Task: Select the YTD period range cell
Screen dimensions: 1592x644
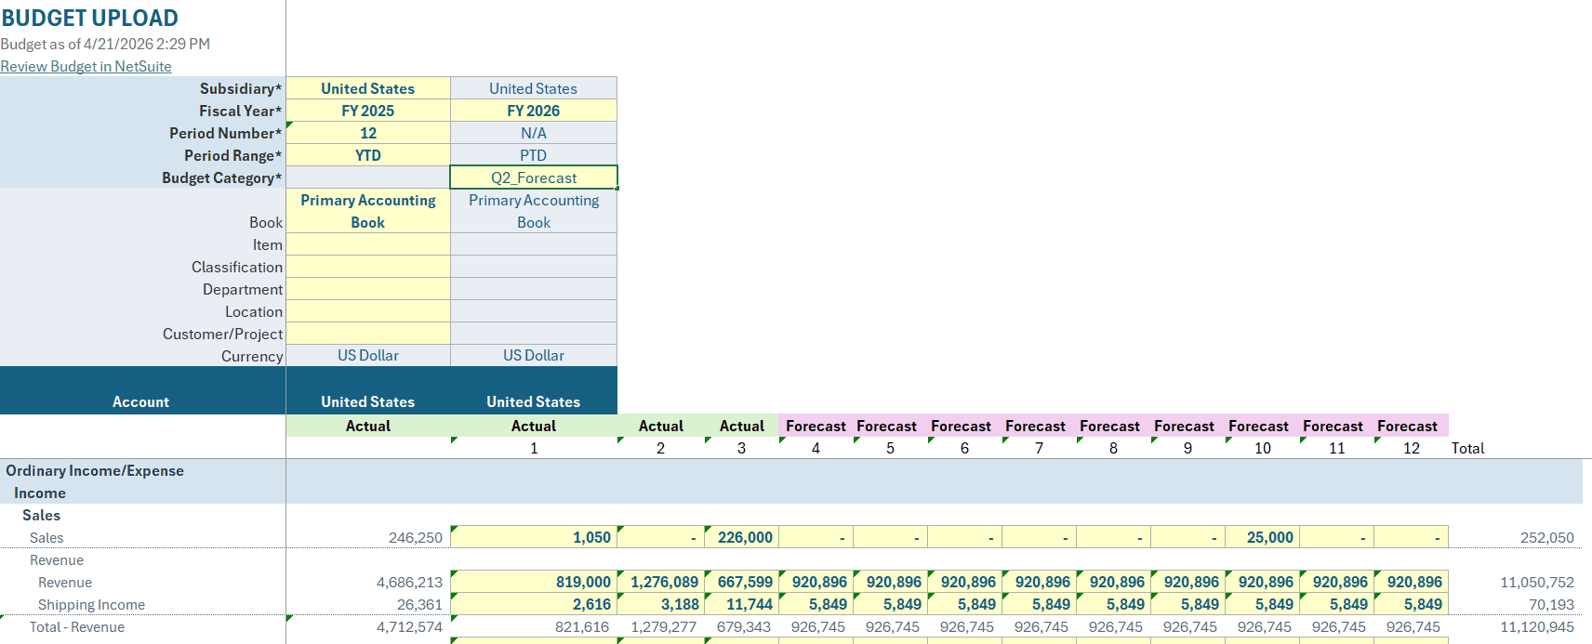Action: tap(368, 155)
